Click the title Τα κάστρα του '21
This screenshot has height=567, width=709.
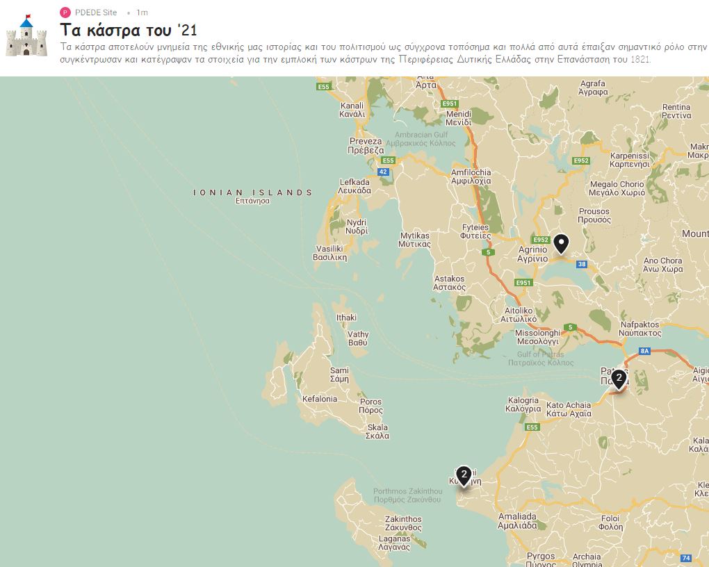tap(129, 31)
